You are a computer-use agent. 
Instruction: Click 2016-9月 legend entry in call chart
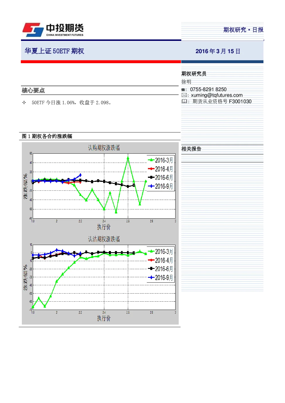161,186
